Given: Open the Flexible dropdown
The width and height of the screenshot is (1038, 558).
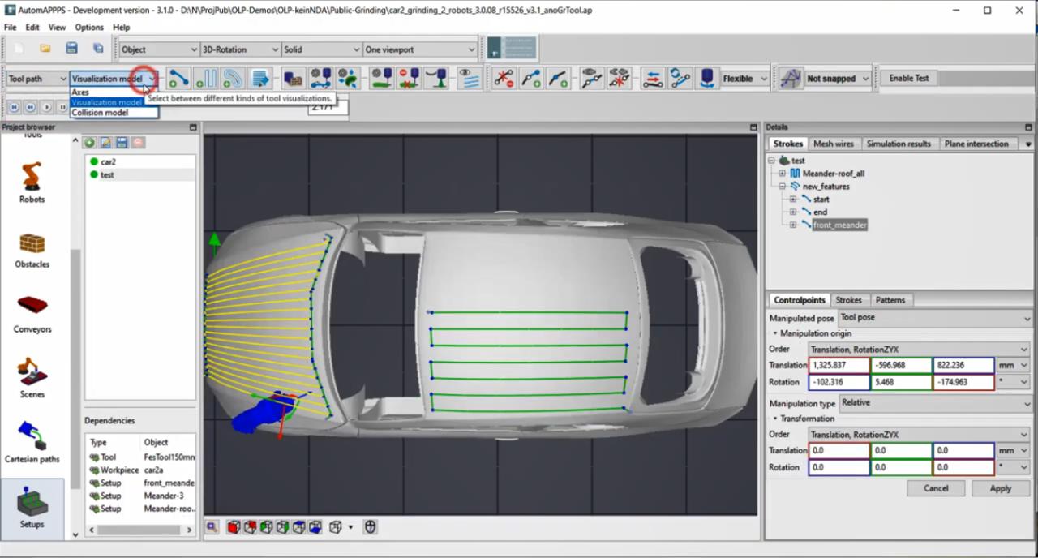Looking at the screenshot, I should coord(744,79).
